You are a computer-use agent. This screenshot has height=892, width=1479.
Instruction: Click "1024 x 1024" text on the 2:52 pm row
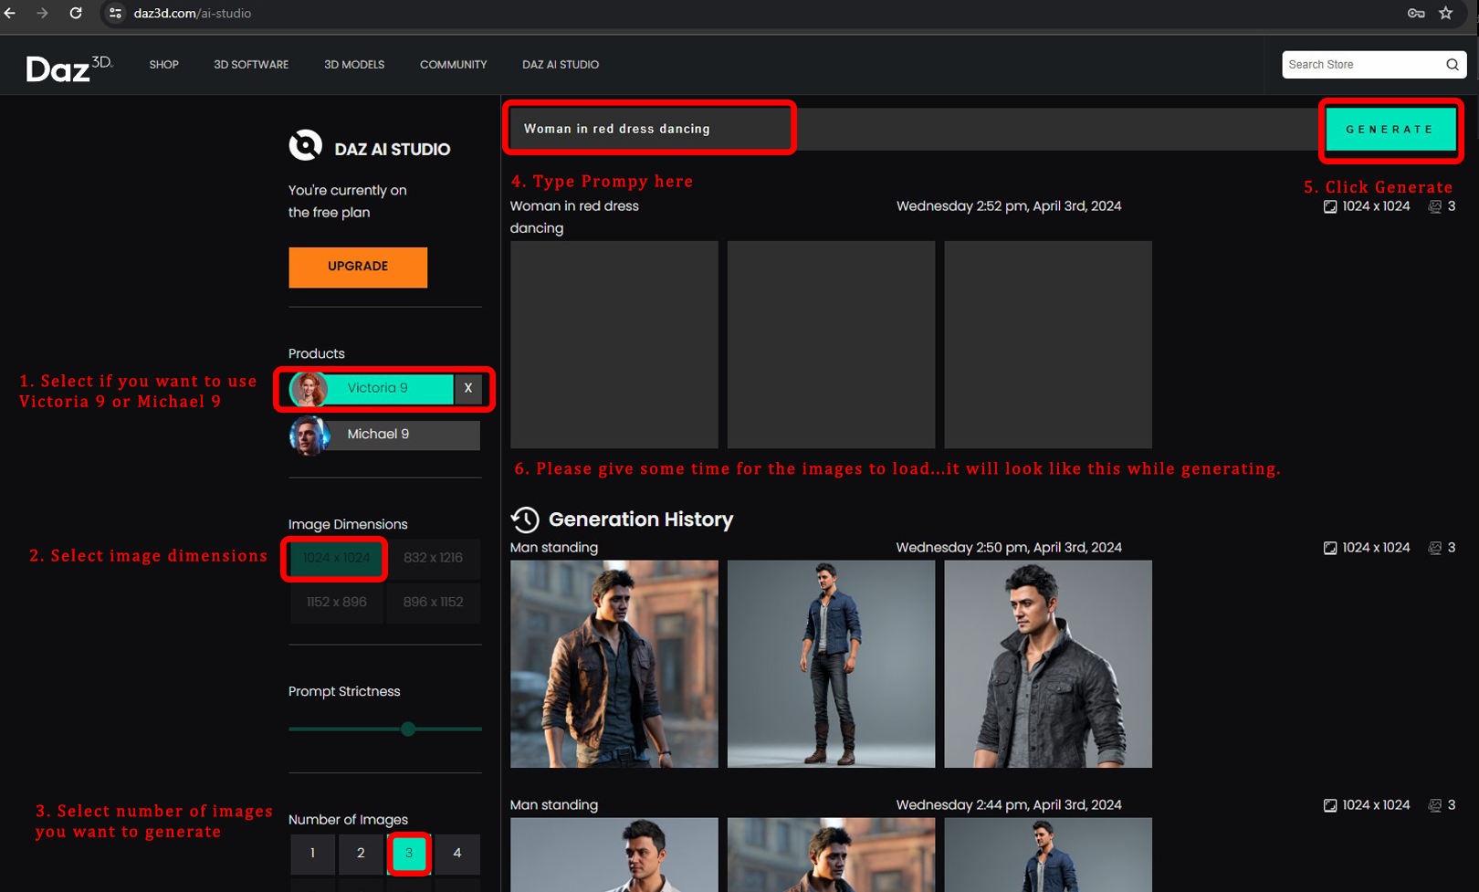point(1376,206)
